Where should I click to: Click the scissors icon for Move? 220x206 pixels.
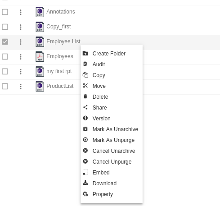(x=85, y=86)
